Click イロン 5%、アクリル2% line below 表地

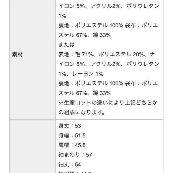click(x=109, y=64)
